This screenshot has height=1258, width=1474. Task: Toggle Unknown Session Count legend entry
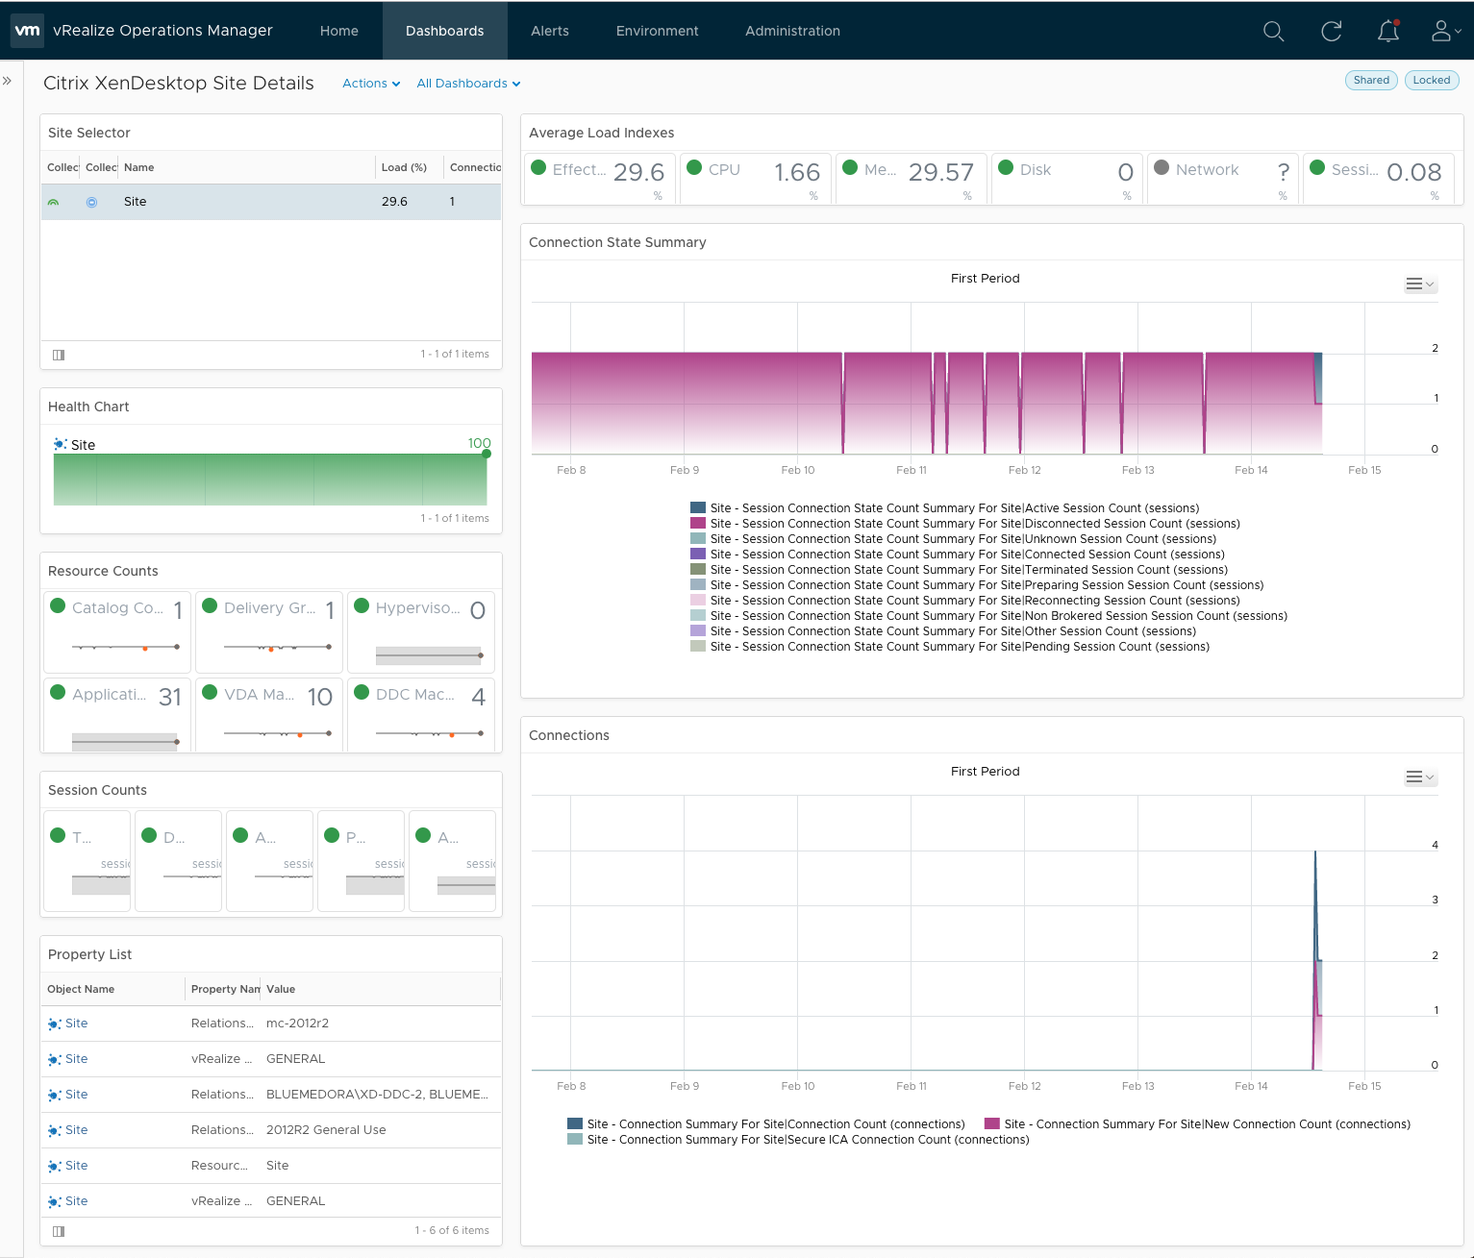[953, 539]
